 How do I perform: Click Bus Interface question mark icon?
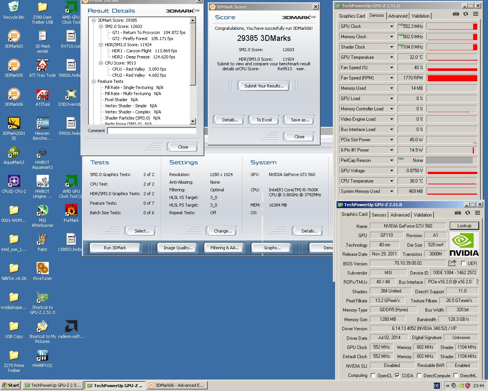tap(477, 282)
